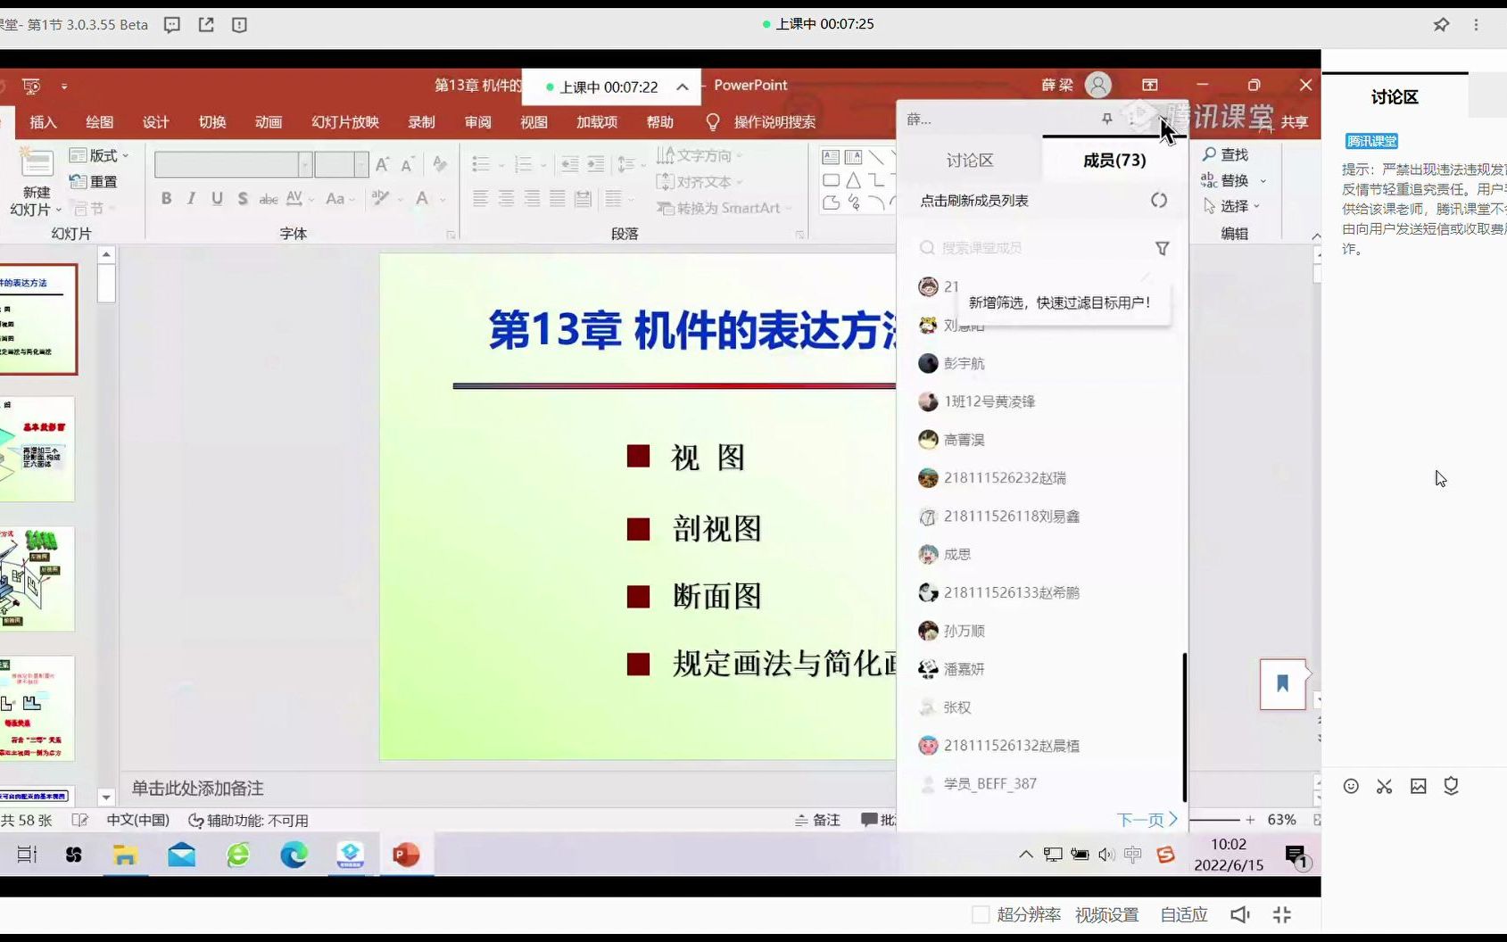Click the Underline formatting icon
The height and width of the screenshot is (942, 1507).
point(217,198)
